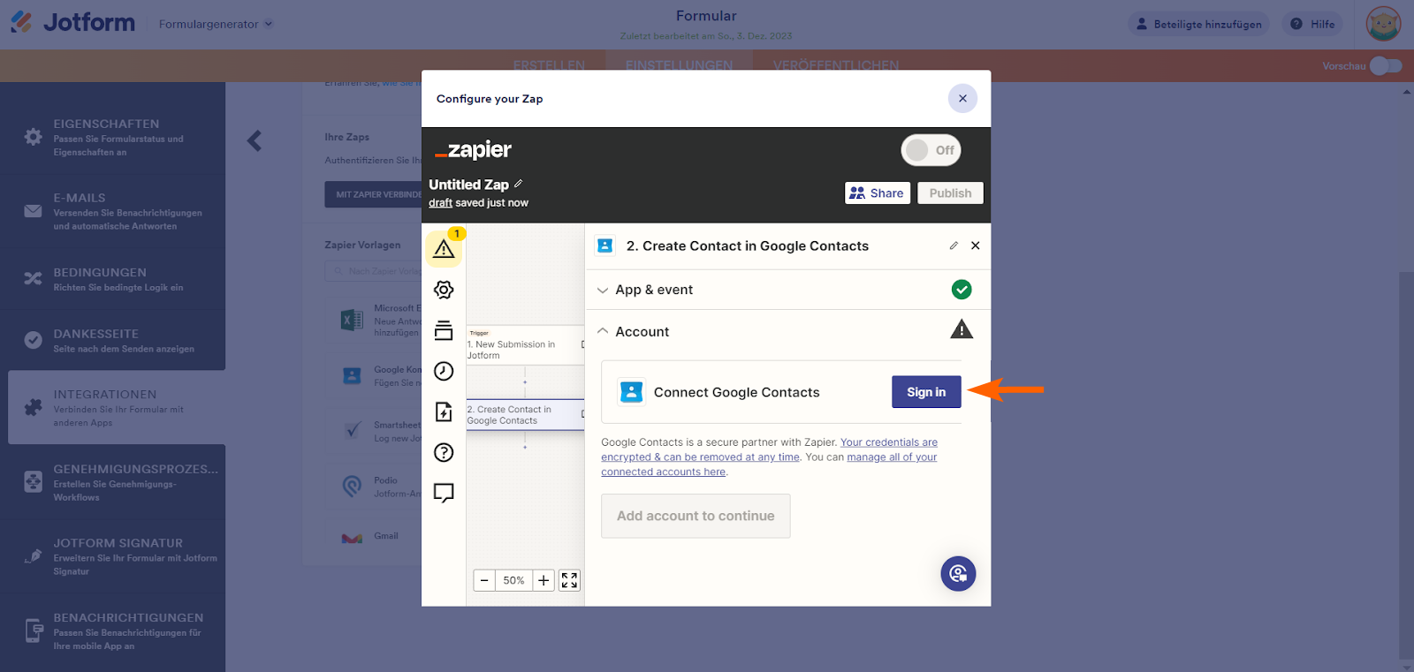The height and width of the screenshot is (672, 1414).
Task: Open the Hilfe help button
Action: tap(1312, 24)
